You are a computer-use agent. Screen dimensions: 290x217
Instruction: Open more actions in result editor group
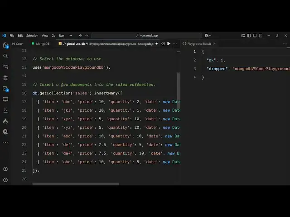coord(285,44)
